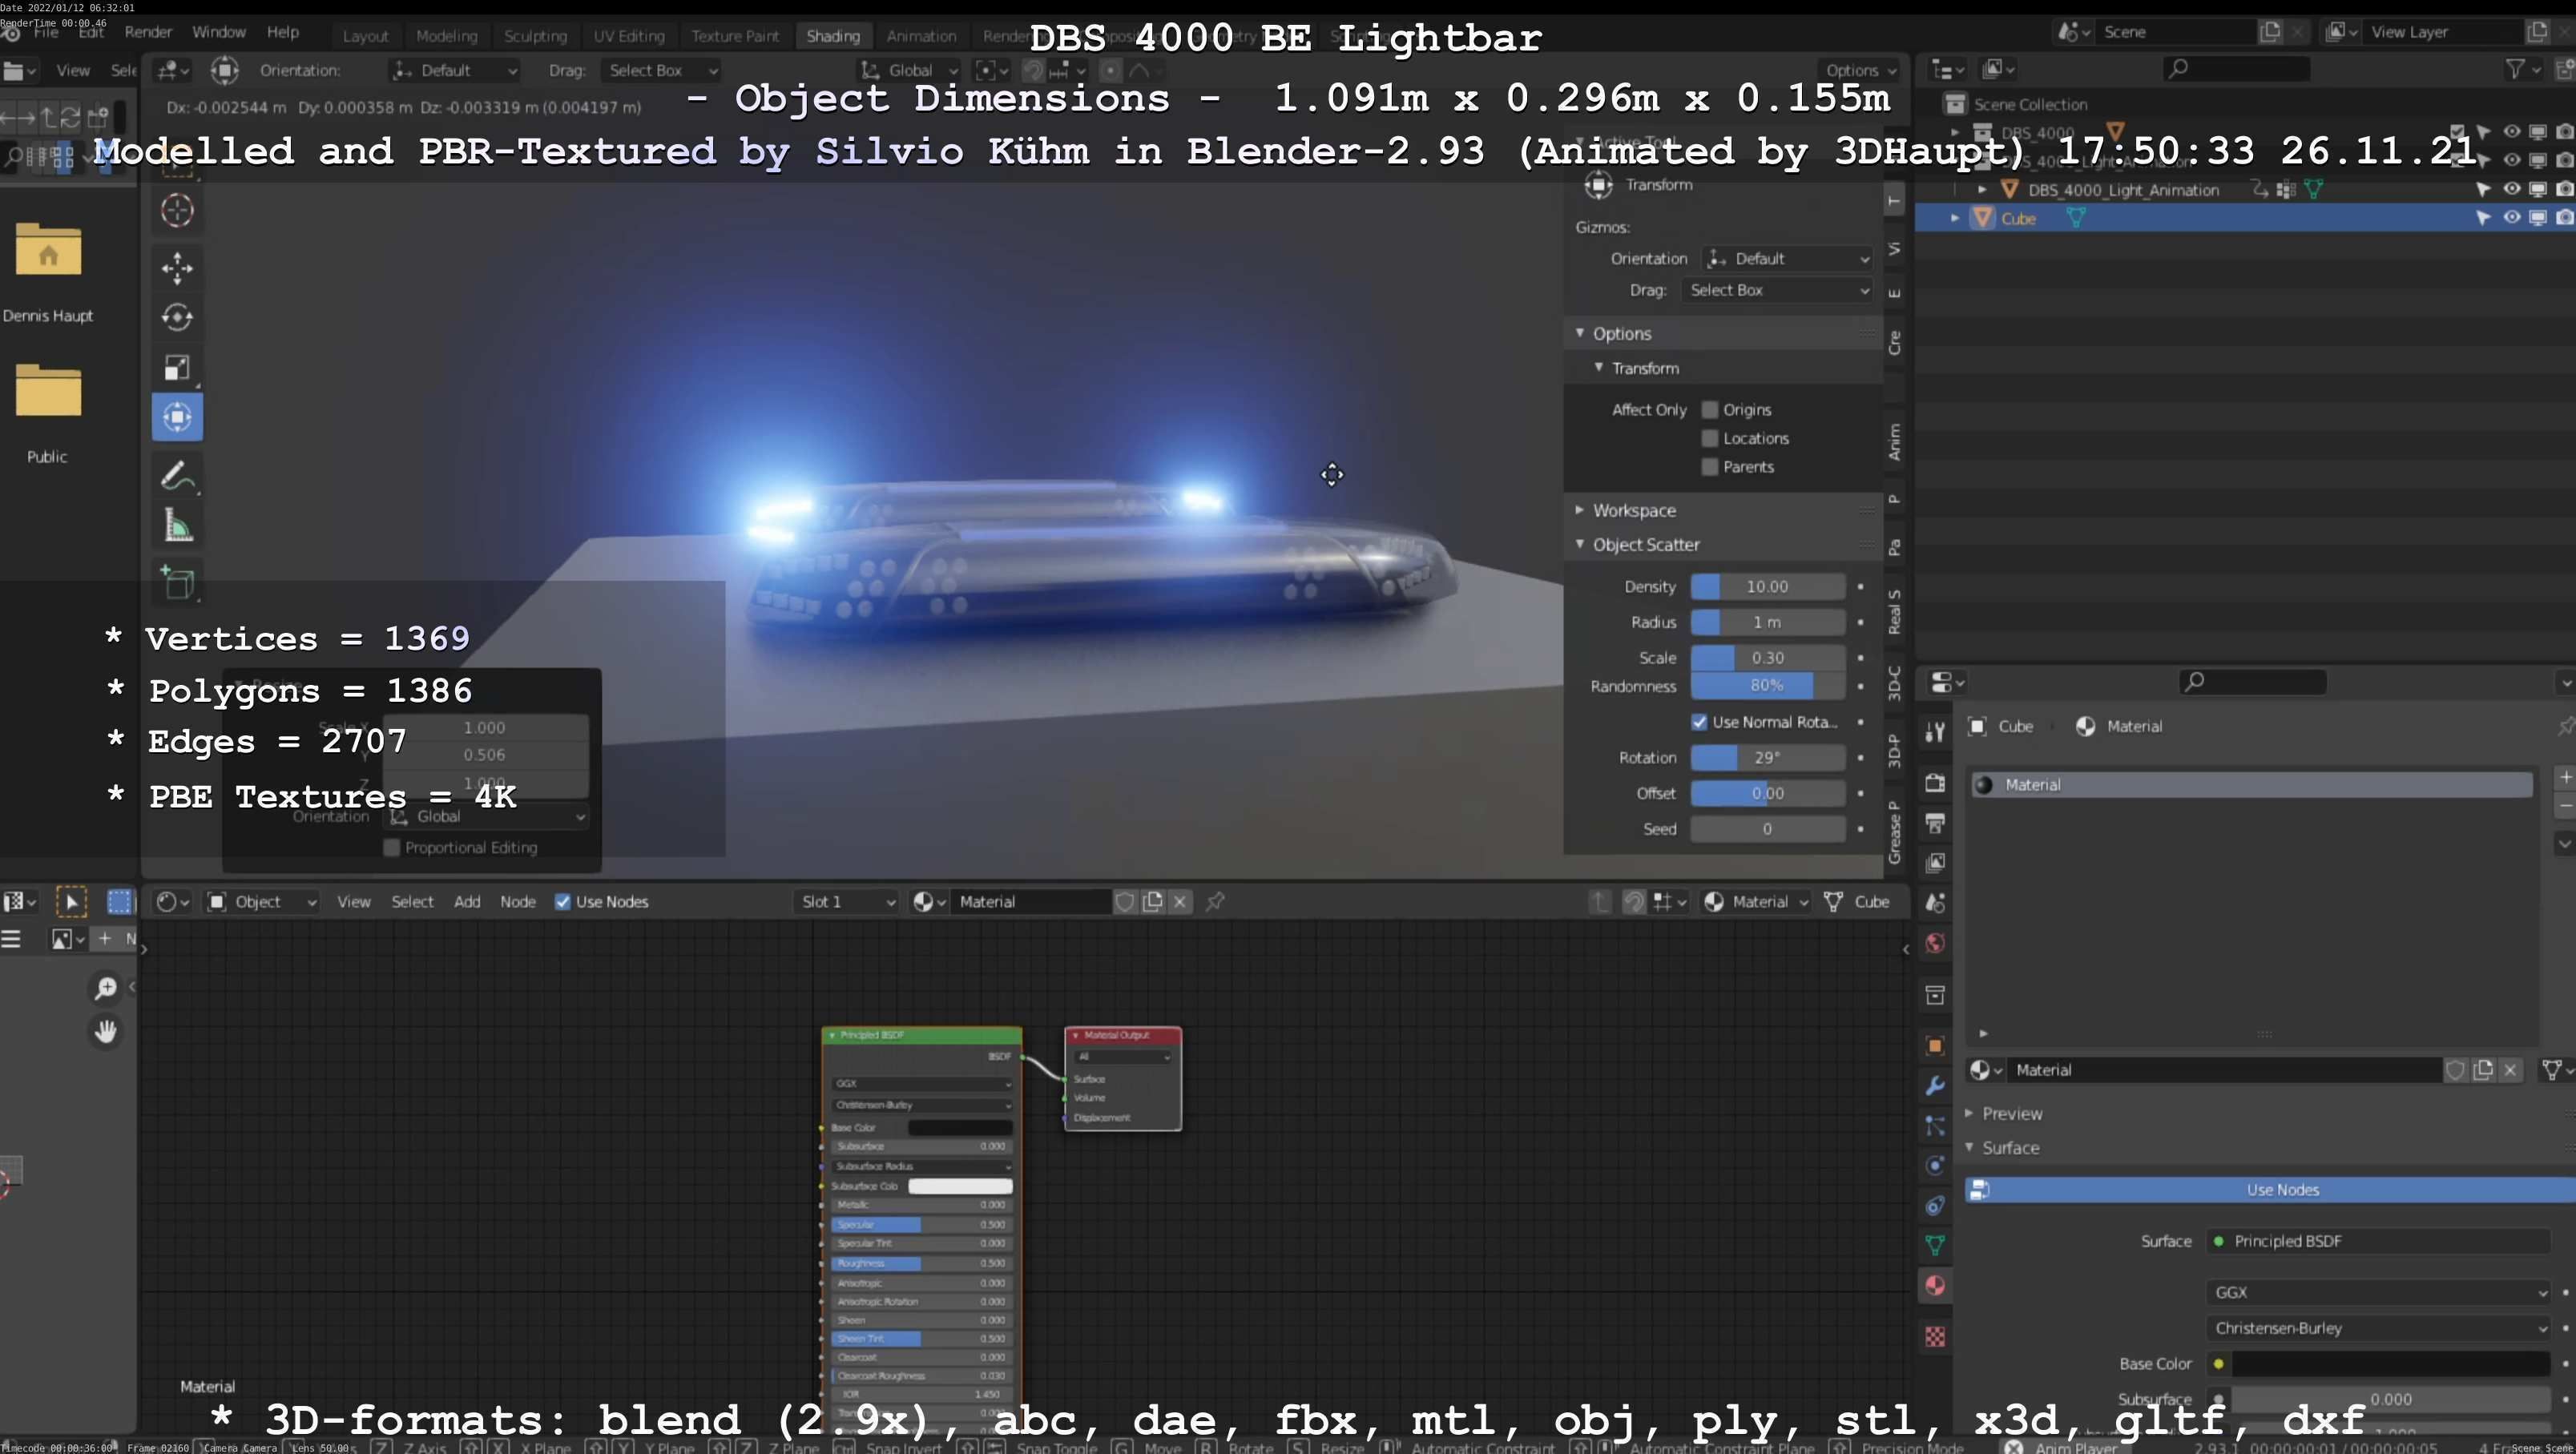Switch to the Shading workspace tab
The height and width of the screenshot is (1454, 2576).
(x=833, y=36)
